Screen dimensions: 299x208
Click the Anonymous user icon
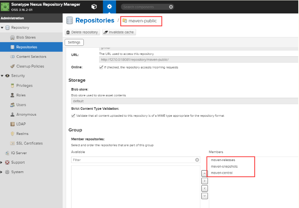pos(12,114)
